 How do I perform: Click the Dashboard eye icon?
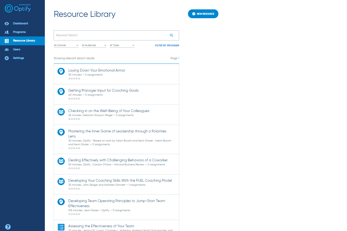(7, 24)
